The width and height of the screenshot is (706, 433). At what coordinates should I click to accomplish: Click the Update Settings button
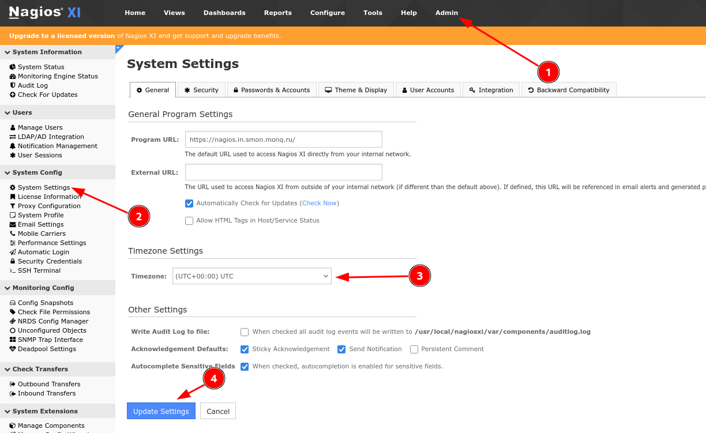161,411
